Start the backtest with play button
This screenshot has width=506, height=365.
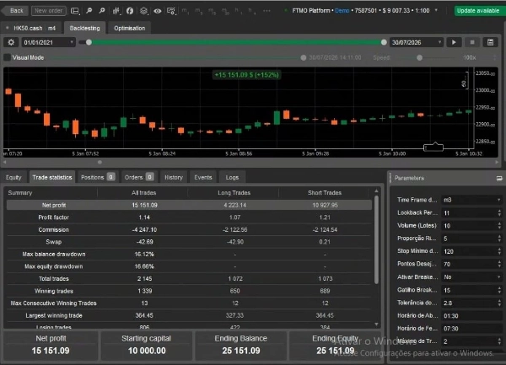(454, 42)
